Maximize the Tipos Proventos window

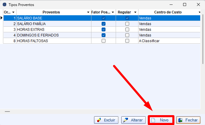(185, 4)
